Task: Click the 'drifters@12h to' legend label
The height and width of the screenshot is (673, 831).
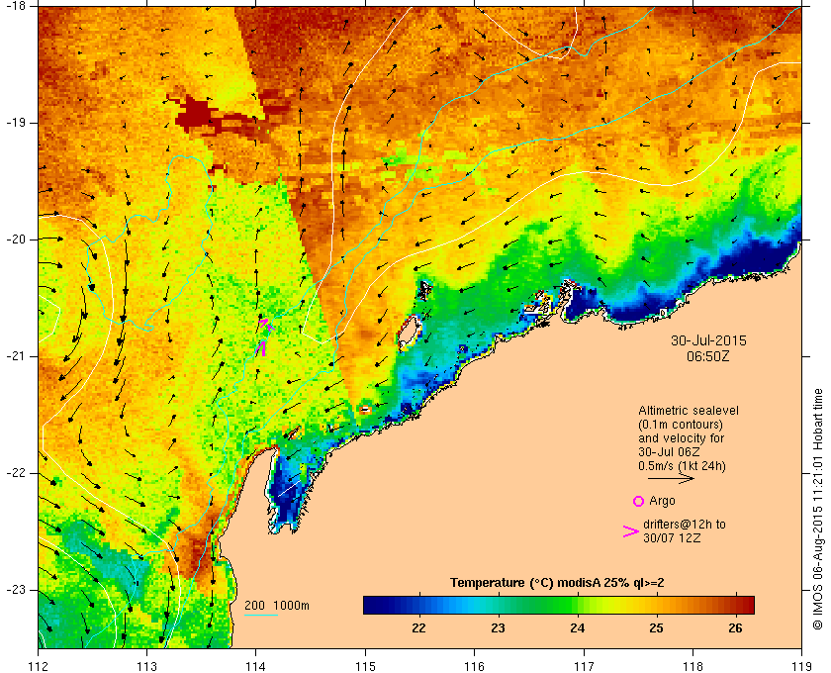Action: tap(685, 524)
